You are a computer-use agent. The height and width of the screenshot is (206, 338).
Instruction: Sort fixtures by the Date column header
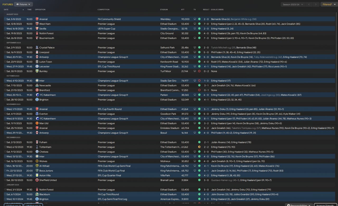click(x=6, y=10)
